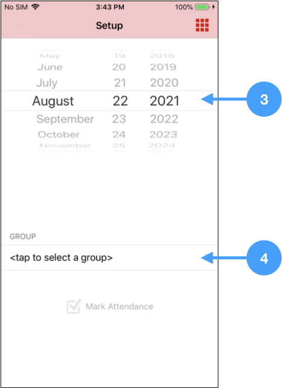The height and width of the screenshot is (388, 282).
Task: Choose day 21 in the date picker
Action: pos(120,83)
